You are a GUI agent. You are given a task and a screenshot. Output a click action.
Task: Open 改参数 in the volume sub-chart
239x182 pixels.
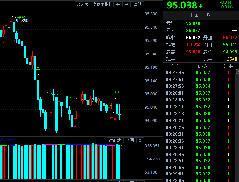click(x=115, y=140)
